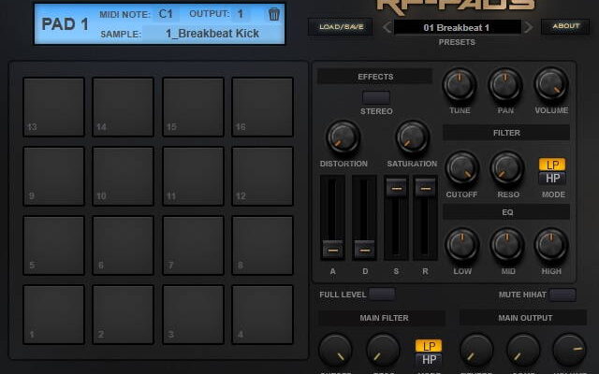599x374 pixels.
Task: Trigger drum pad 13
Action: tap(53, 107)
